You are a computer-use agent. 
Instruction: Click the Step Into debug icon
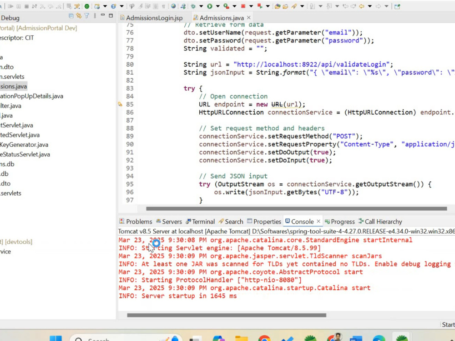[43, 6]
